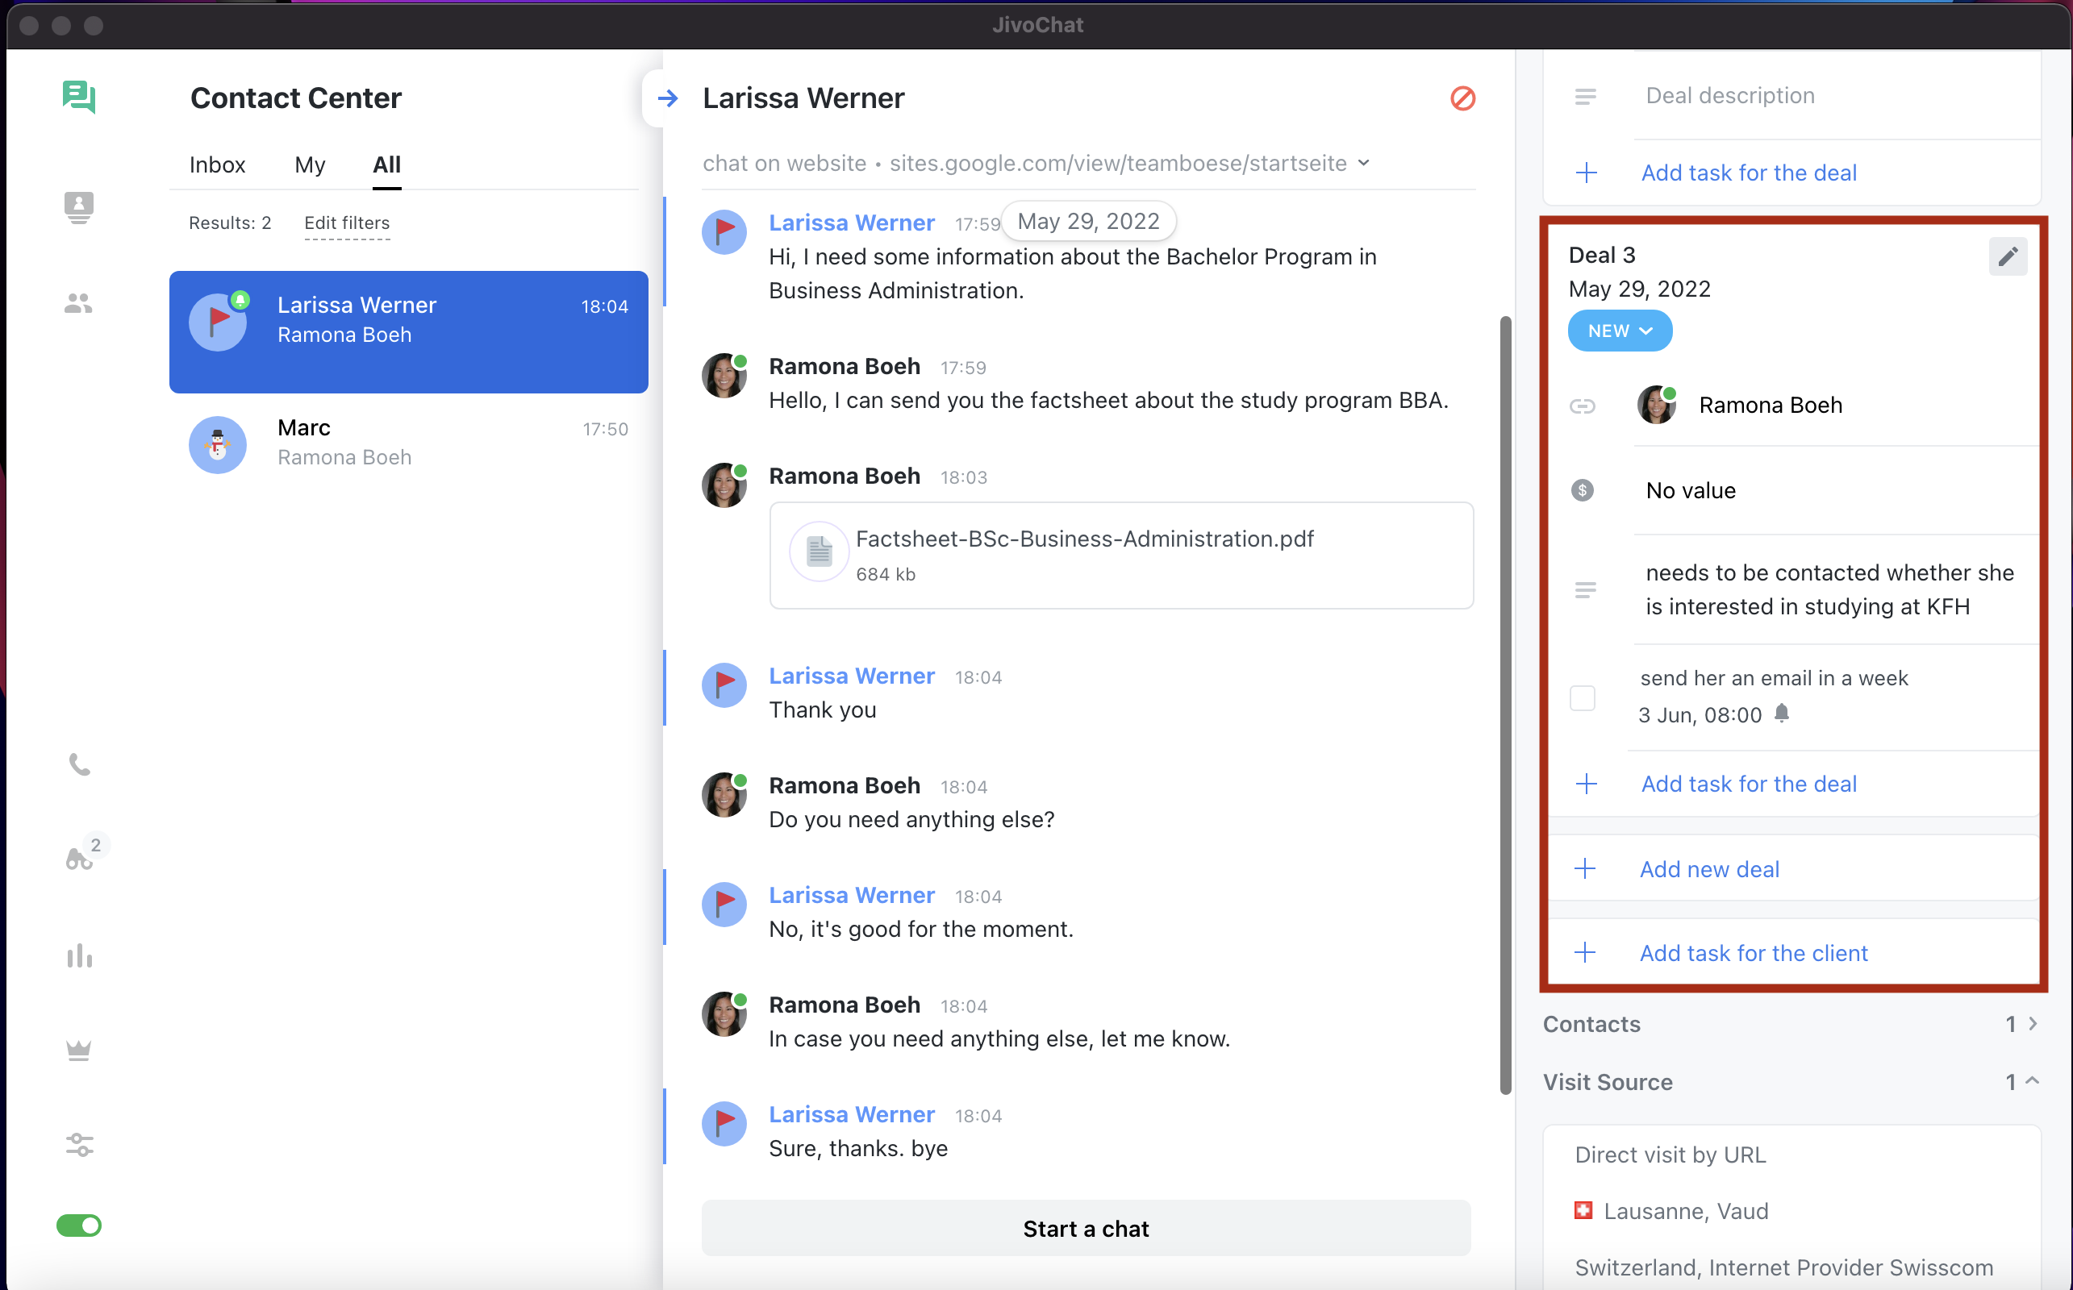Open the team members sidebar icon

[78, 303]
